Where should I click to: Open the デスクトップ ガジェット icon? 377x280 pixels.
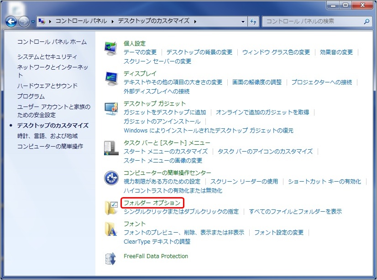111,108
